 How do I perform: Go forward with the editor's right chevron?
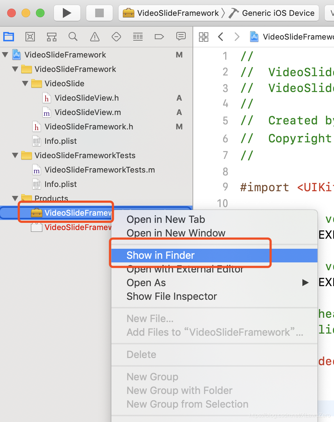tap(237, 37)
